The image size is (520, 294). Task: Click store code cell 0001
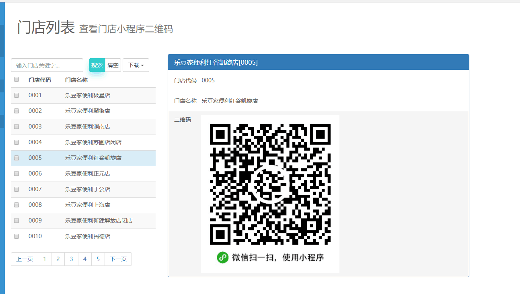35,95
